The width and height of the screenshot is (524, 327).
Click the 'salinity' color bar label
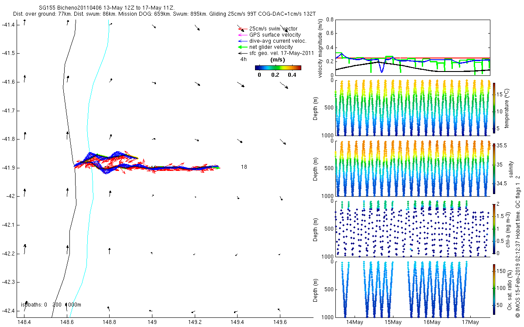(511, 168)
